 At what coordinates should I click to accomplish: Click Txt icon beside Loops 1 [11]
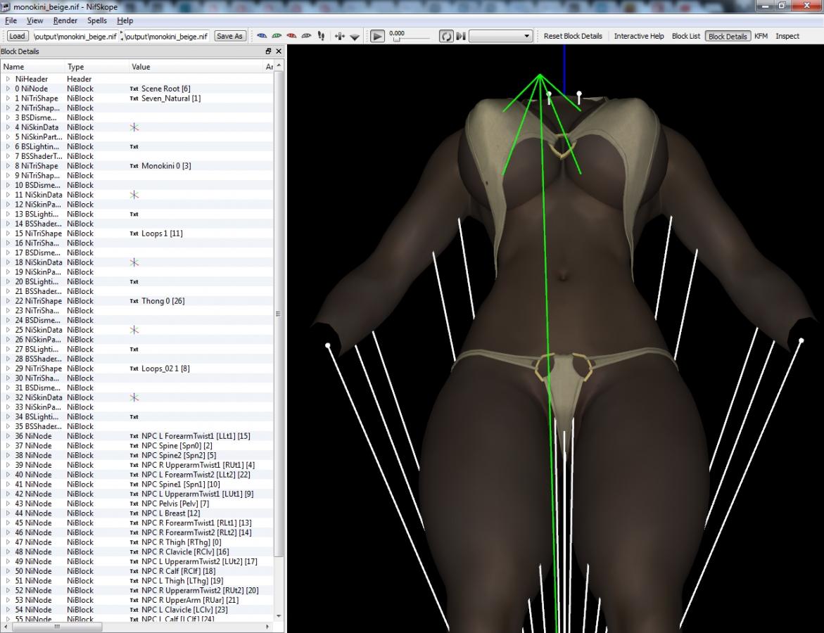click(x=134, y=234)
